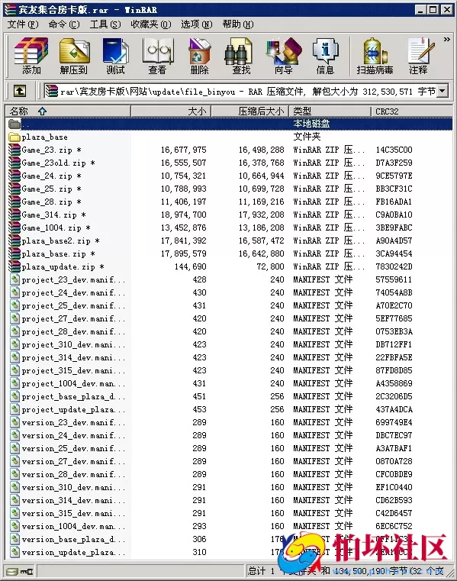Open the 选项(N) menu
Viewport: 457px width, 581px height.
point(196,24)
